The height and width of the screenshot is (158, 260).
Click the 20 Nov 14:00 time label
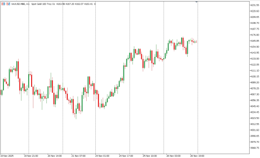[x=55, y=156]
